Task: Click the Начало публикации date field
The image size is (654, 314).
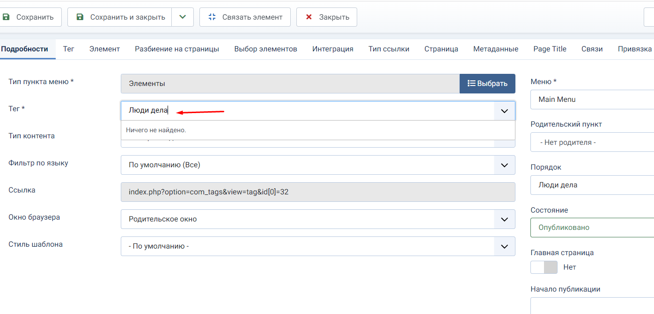Action: click(x=592, y=306)
